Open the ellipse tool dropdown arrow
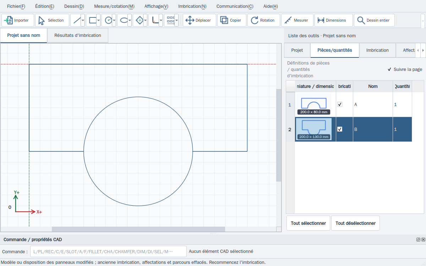The image size is (426, 266). coord(130,20)
